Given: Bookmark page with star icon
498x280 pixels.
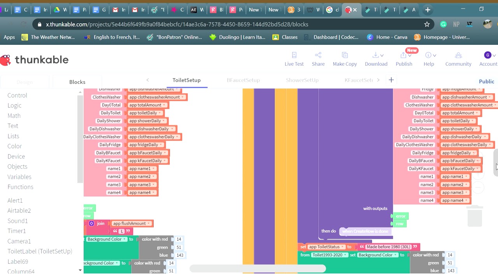Looking at the screenshot, I should coord(427,24).
